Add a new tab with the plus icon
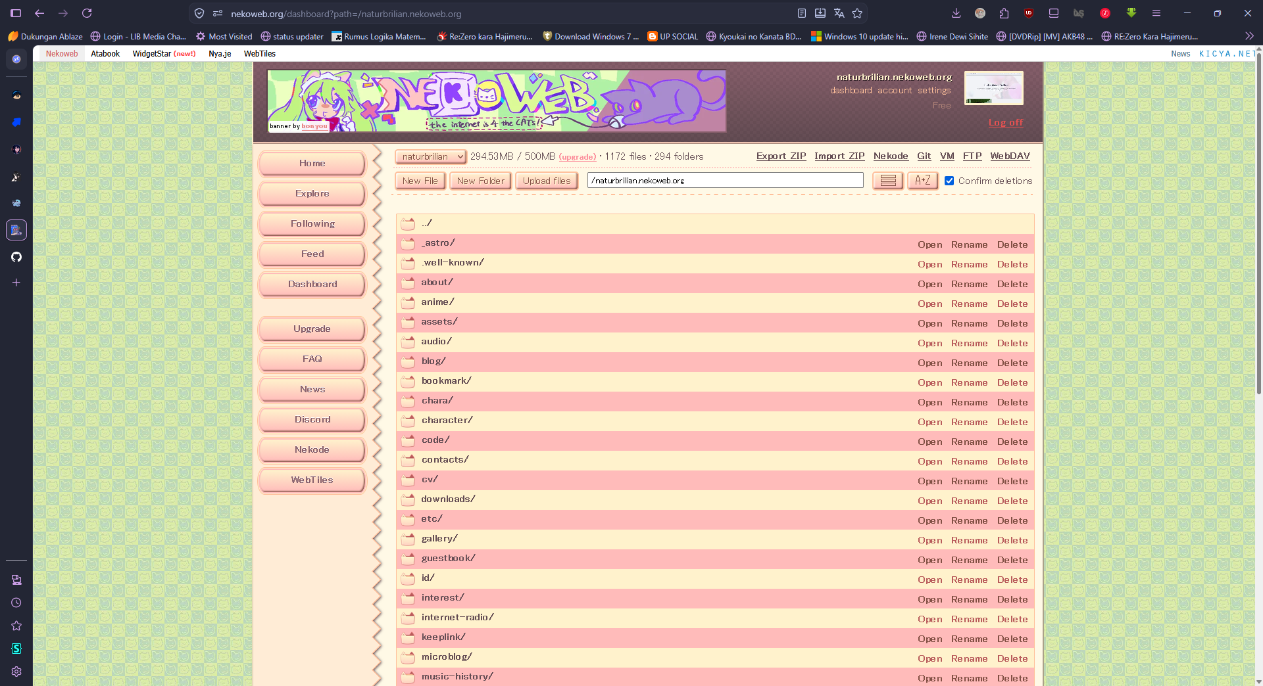This screenshot has width=1263, height=686. [16, 283]
